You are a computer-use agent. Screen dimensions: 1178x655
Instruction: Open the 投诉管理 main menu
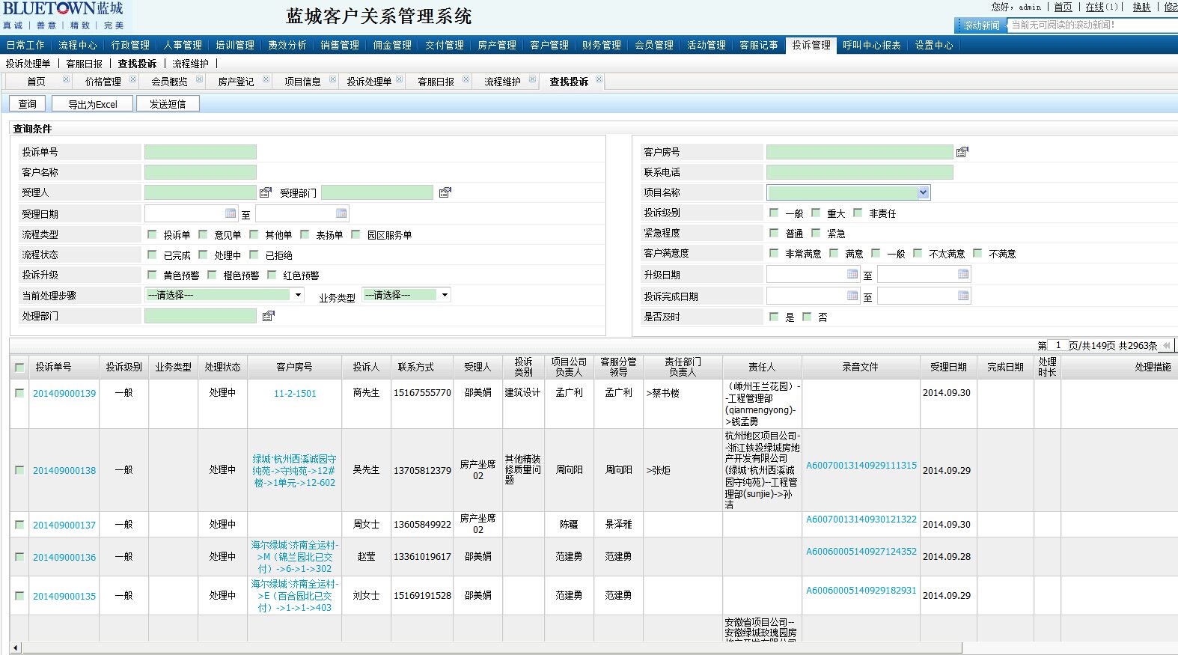point(811,45)
